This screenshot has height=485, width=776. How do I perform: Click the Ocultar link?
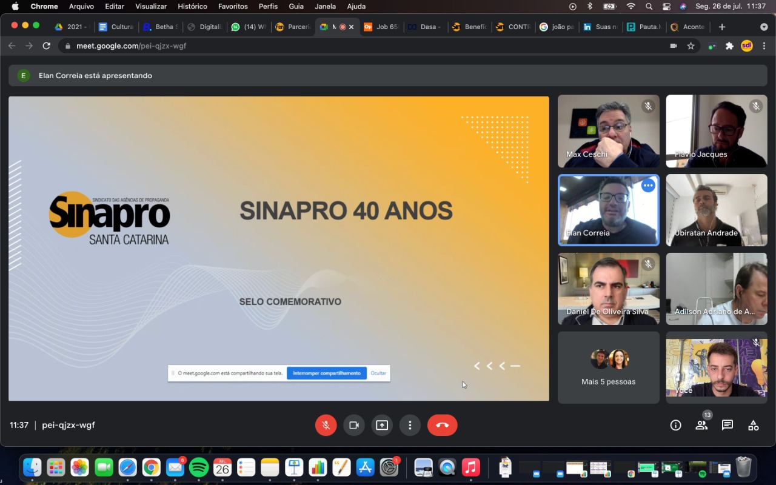pyautogui.click(x=378, y=373)
